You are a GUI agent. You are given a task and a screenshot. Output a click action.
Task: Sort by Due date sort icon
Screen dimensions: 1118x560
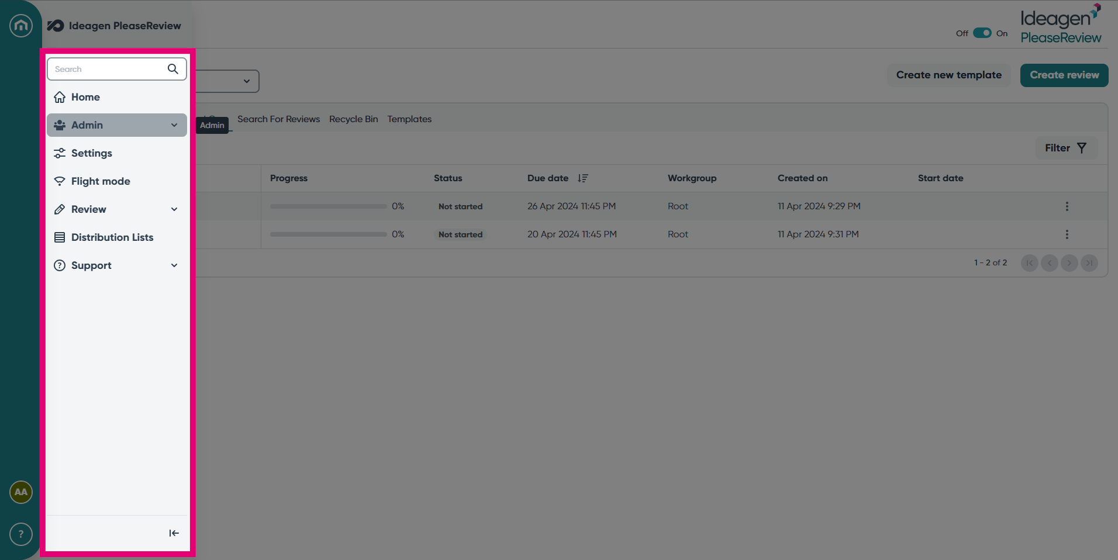pyautogui.click(x=582, y=178)
